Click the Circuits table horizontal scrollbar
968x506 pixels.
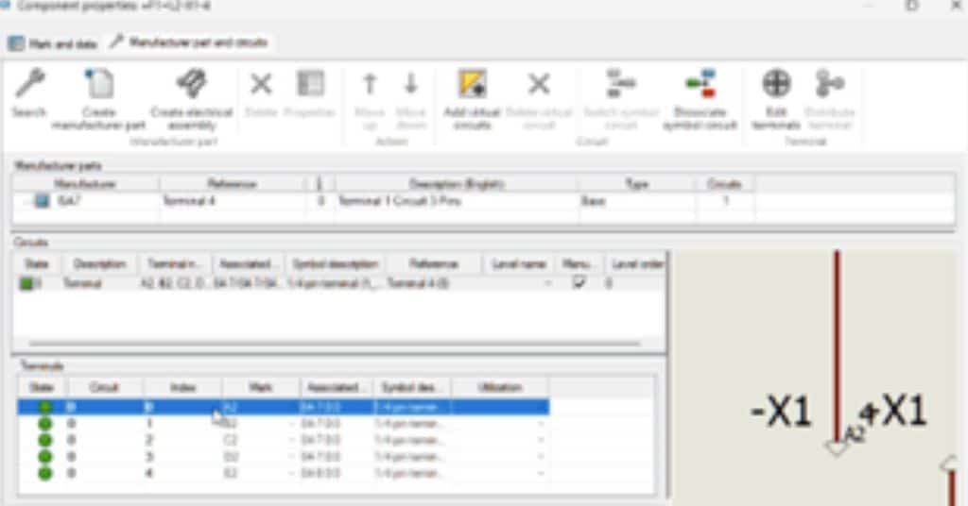[334, 344]
